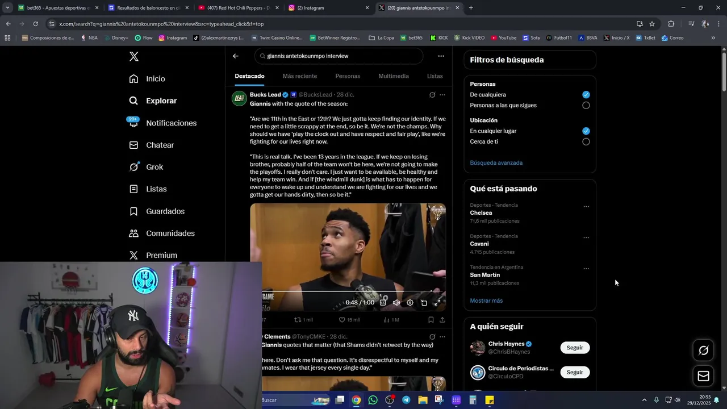Viewport: 727px width, 409px height.
Task: Repost the Bucks Lead post (1 mil)
Action: [x=303, y=320]
